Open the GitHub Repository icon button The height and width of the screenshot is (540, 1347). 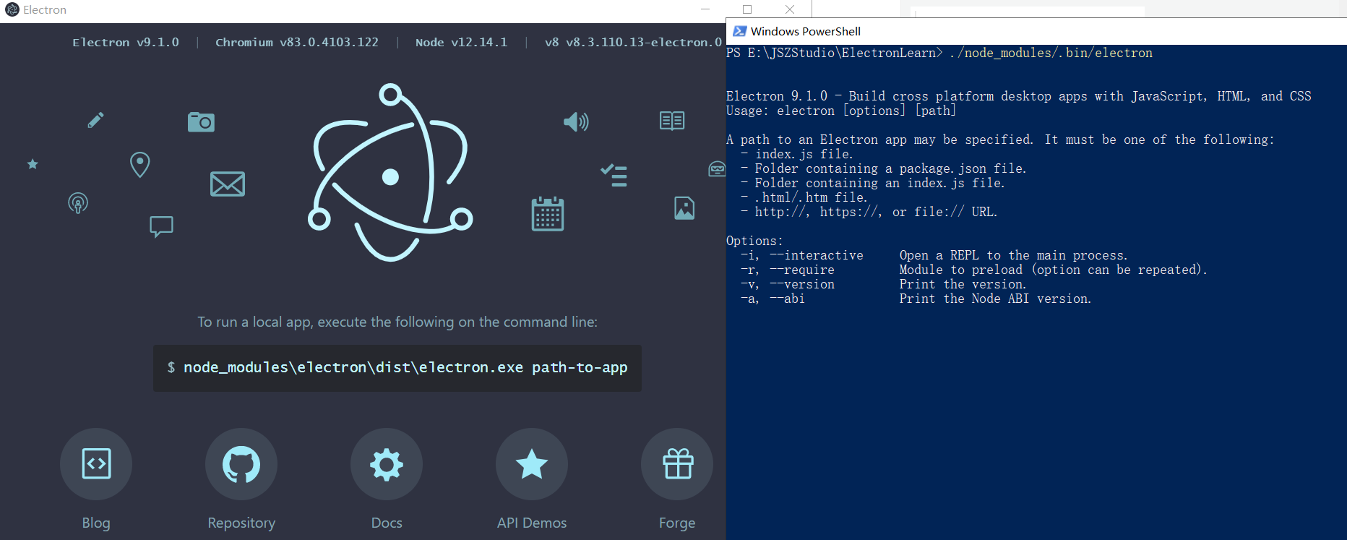(241, 464)
